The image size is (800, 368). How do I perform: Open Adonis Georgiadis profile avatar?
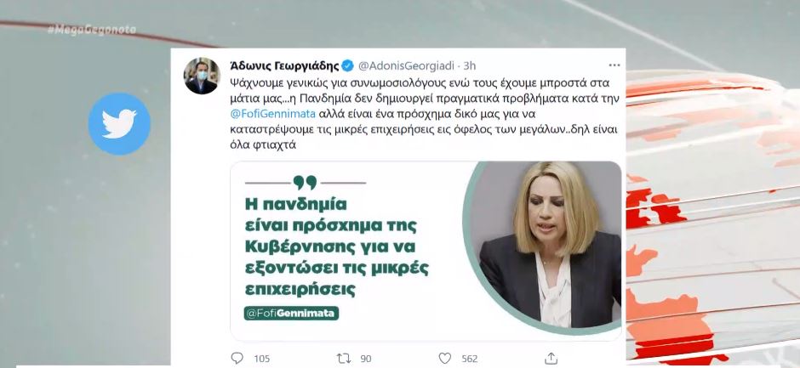pyautogui.click(x=202, y=76)
